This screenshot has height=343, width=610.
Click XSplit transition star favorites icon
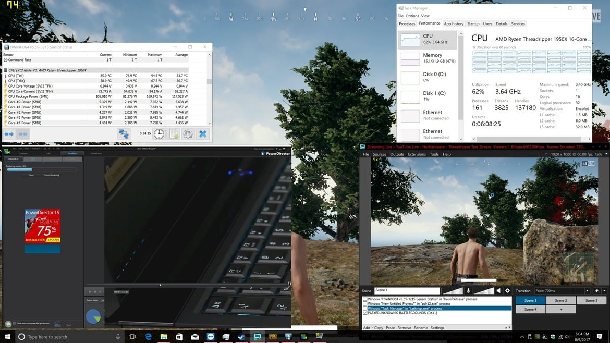597,290
